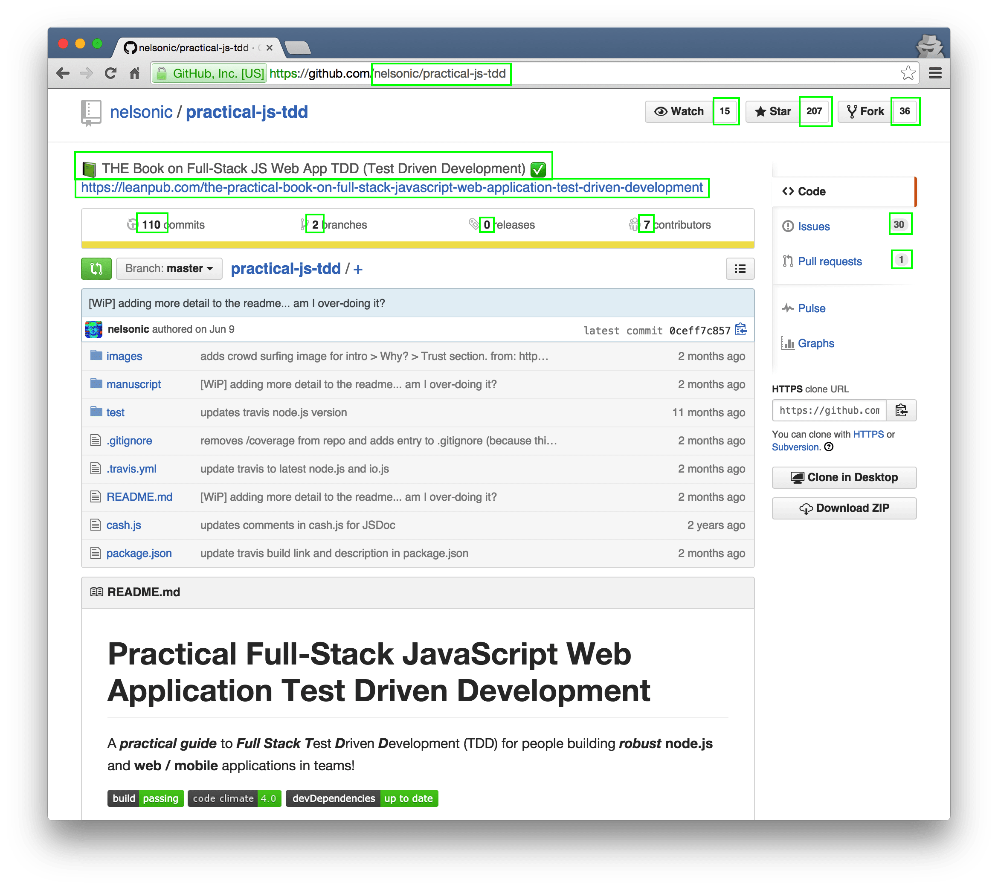Click nelsonic avatar thumbnail
This screenshot has width=998, height=888.
point(94,329)
